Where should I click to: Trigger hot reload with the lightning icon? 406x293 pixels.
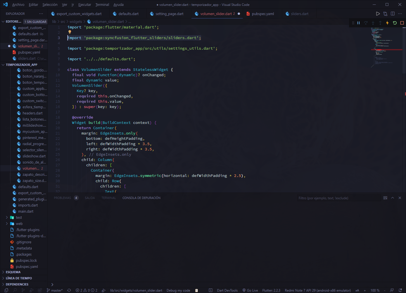[388, 23]
